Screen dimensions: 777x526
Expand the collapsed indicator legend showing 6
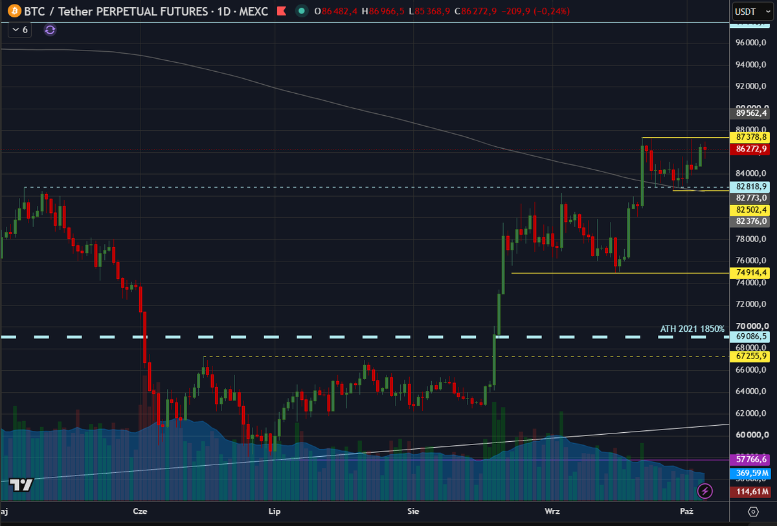[x=19, y=30]
